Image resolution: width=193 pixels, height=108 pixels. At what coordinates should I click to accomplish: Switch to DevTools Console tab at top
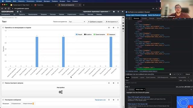pyautogui.click(x=144, y=18)
